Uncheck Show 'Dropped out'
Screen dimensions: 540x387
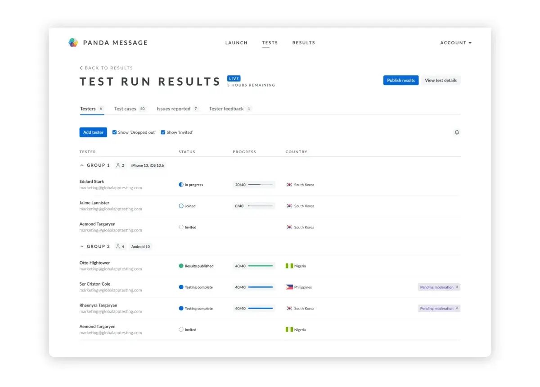pyautogui.click(x=115, y=132)
